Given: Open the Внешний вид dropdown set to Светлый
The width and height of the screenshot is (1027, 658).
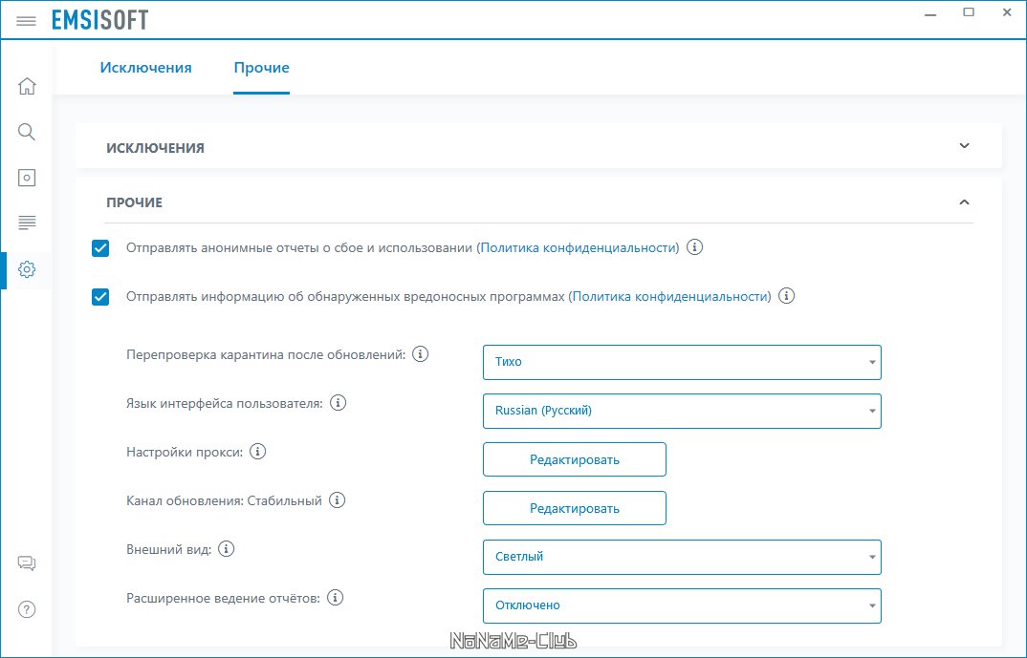Looking at the screenshot, I should tap(682, 558).
